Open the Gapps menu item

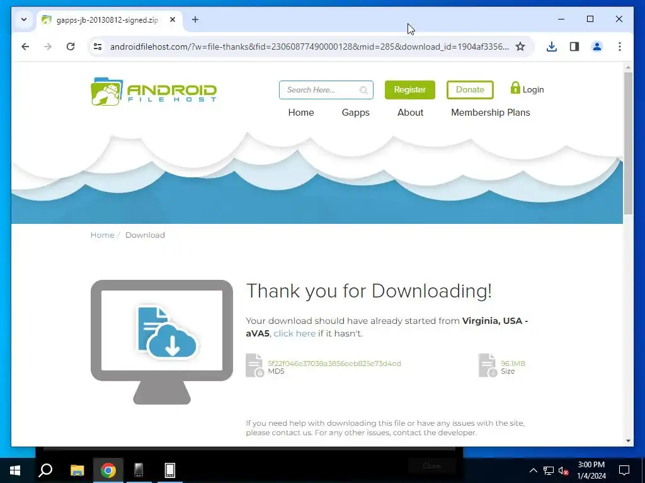[x=355, y=113]
